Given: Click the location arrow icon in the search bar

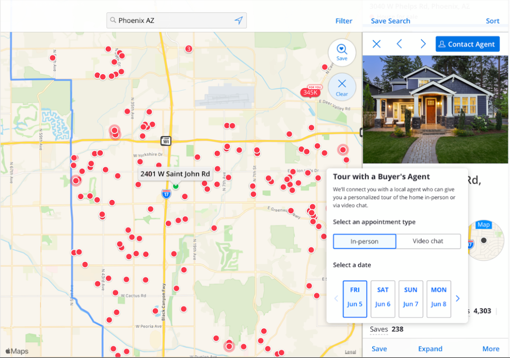Looking at the screenshot, I should tap(239, 20).
